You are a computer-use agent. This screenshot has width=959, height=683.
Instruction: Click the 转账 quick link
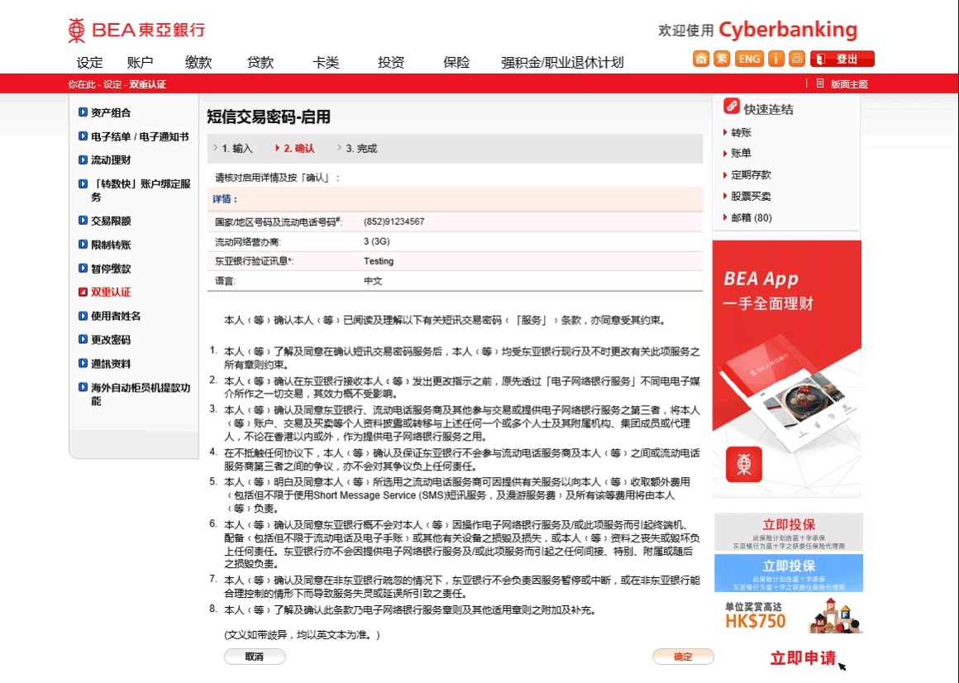tap(741, 132)
